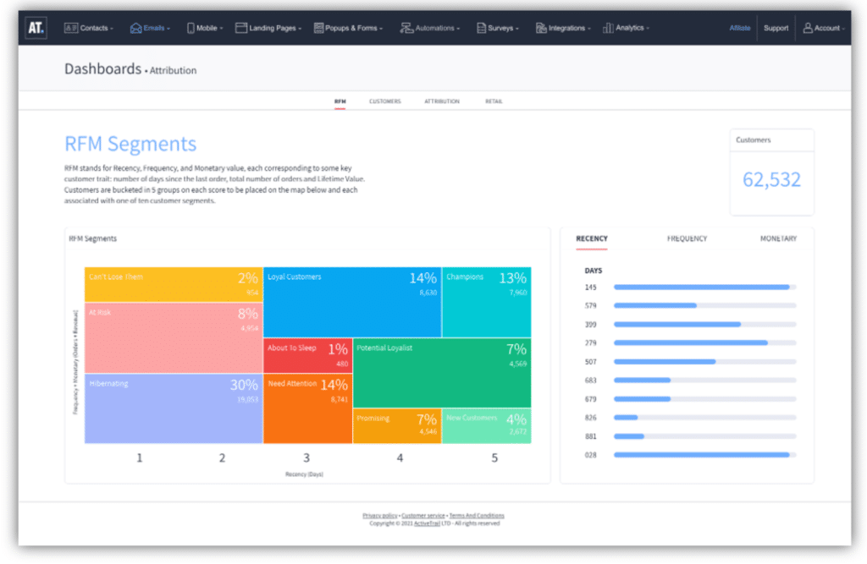Click the Mobile phone icon
867x564 pixels.
(190, 28)
